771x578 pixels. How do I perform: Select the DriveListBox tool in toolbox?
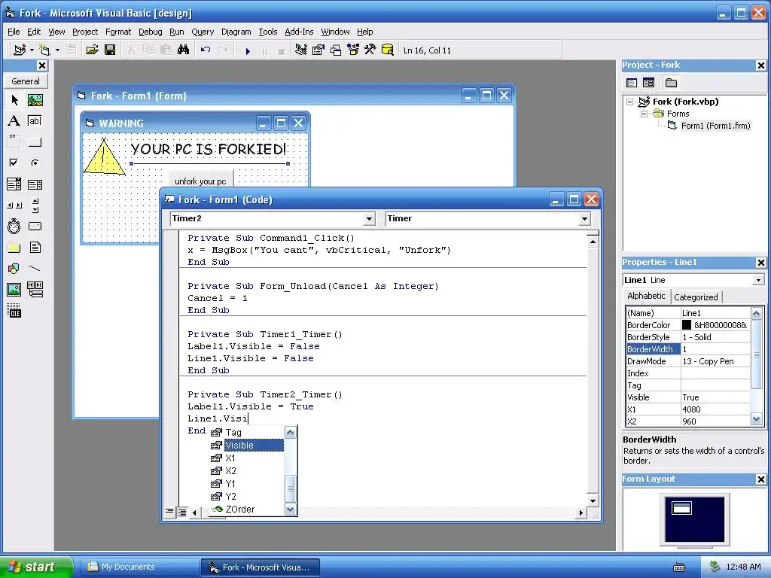click(35, 226)
